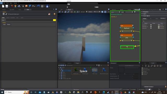
Task: Click the New project page icon
Action: [x=3, y=6]
